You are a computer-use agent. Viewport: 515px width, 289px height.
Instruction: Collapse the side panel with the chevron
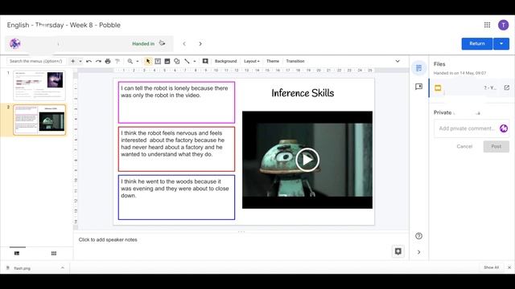[418, 252]
